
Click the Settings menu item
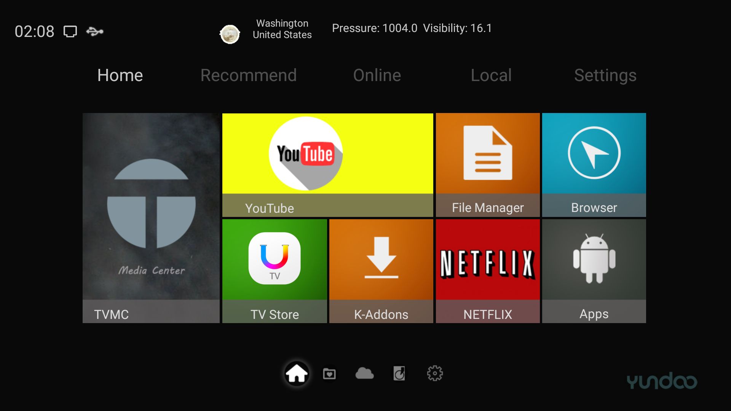605,75
